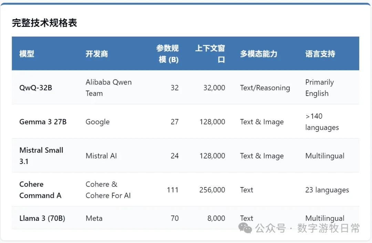
Task: Click the Alibaba Qwen Team developer cell
Action: 108,88
